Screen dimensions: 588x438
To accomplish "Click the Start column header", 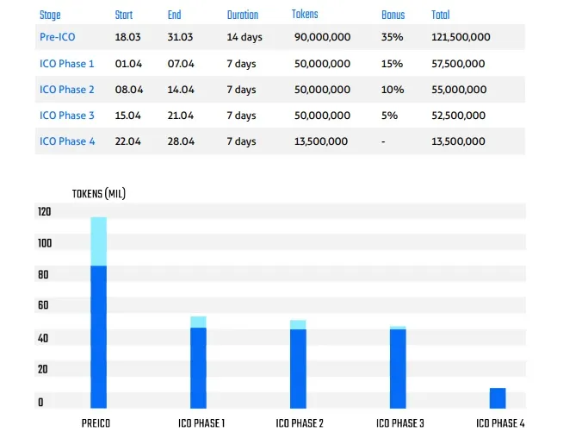I will pos(124,15).
